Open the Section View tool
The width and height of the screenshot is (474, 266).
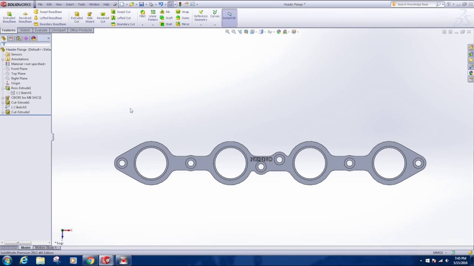pyautogui.click(x=246, y=32)
